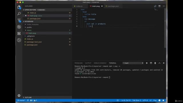
Task: Open the Debug view in activity bar
Action: (19, 27)
